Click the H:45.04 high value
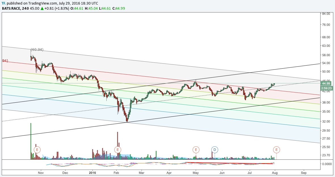Viewport: 335px width, 177px height. click(x=91, y=8)
